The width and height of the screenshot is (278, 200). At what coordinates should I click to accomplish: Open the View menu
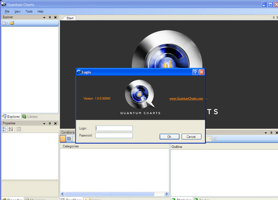pos(17,11)
